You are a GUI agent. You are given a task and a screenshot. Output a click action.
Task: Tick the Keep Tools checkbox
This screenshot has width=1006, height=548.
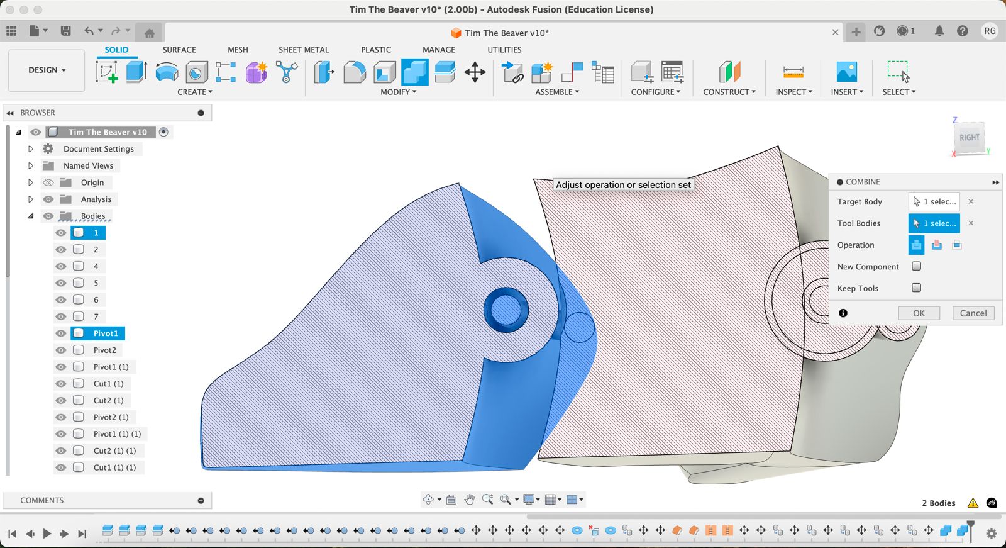click(x=916, y=288)
